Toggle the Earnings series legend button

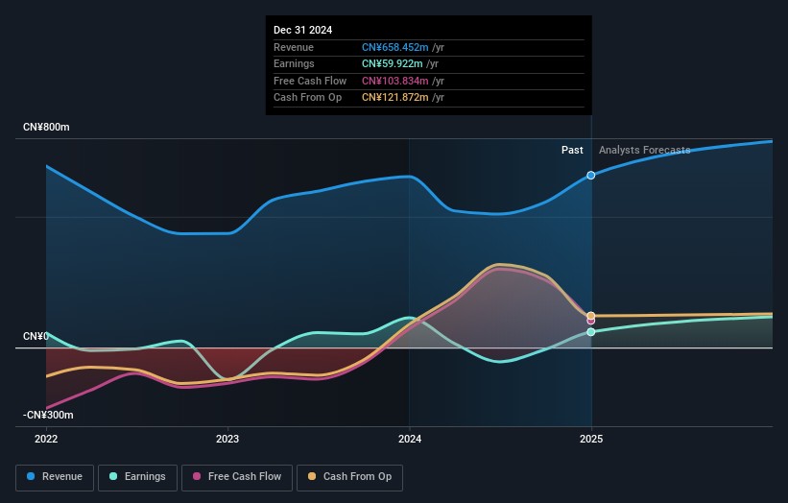pyautogui.click(x=137, y=477)
